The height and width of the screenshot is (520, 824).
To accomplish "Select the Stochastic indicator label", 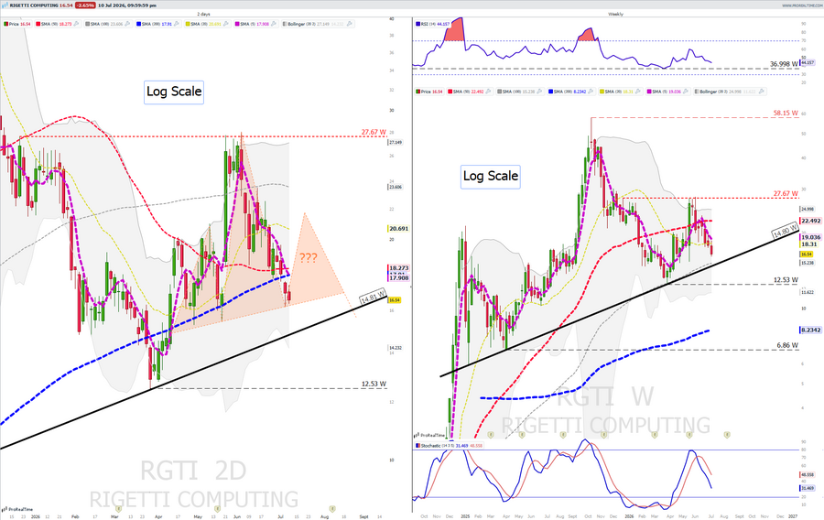I will point(431,446).
